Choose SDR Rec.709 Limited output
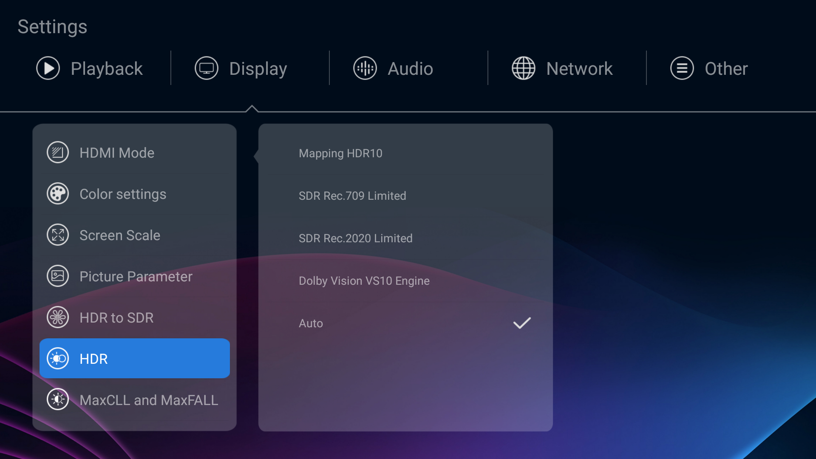Viewport: 816px width, 459px height. click(352, 196)
